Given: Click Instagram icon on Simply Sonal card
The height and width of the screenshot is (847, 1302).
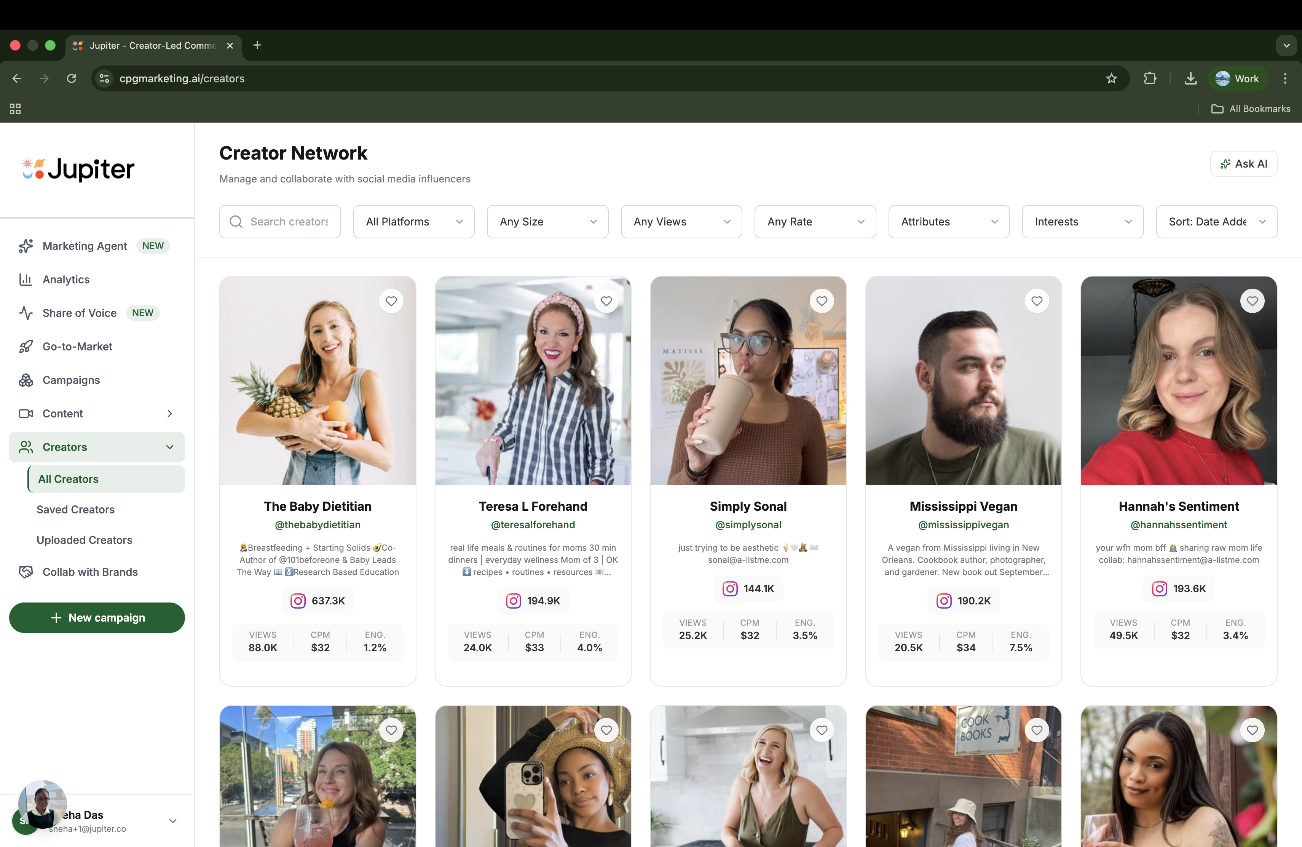Looking at the screenshot, I should 730,589.
